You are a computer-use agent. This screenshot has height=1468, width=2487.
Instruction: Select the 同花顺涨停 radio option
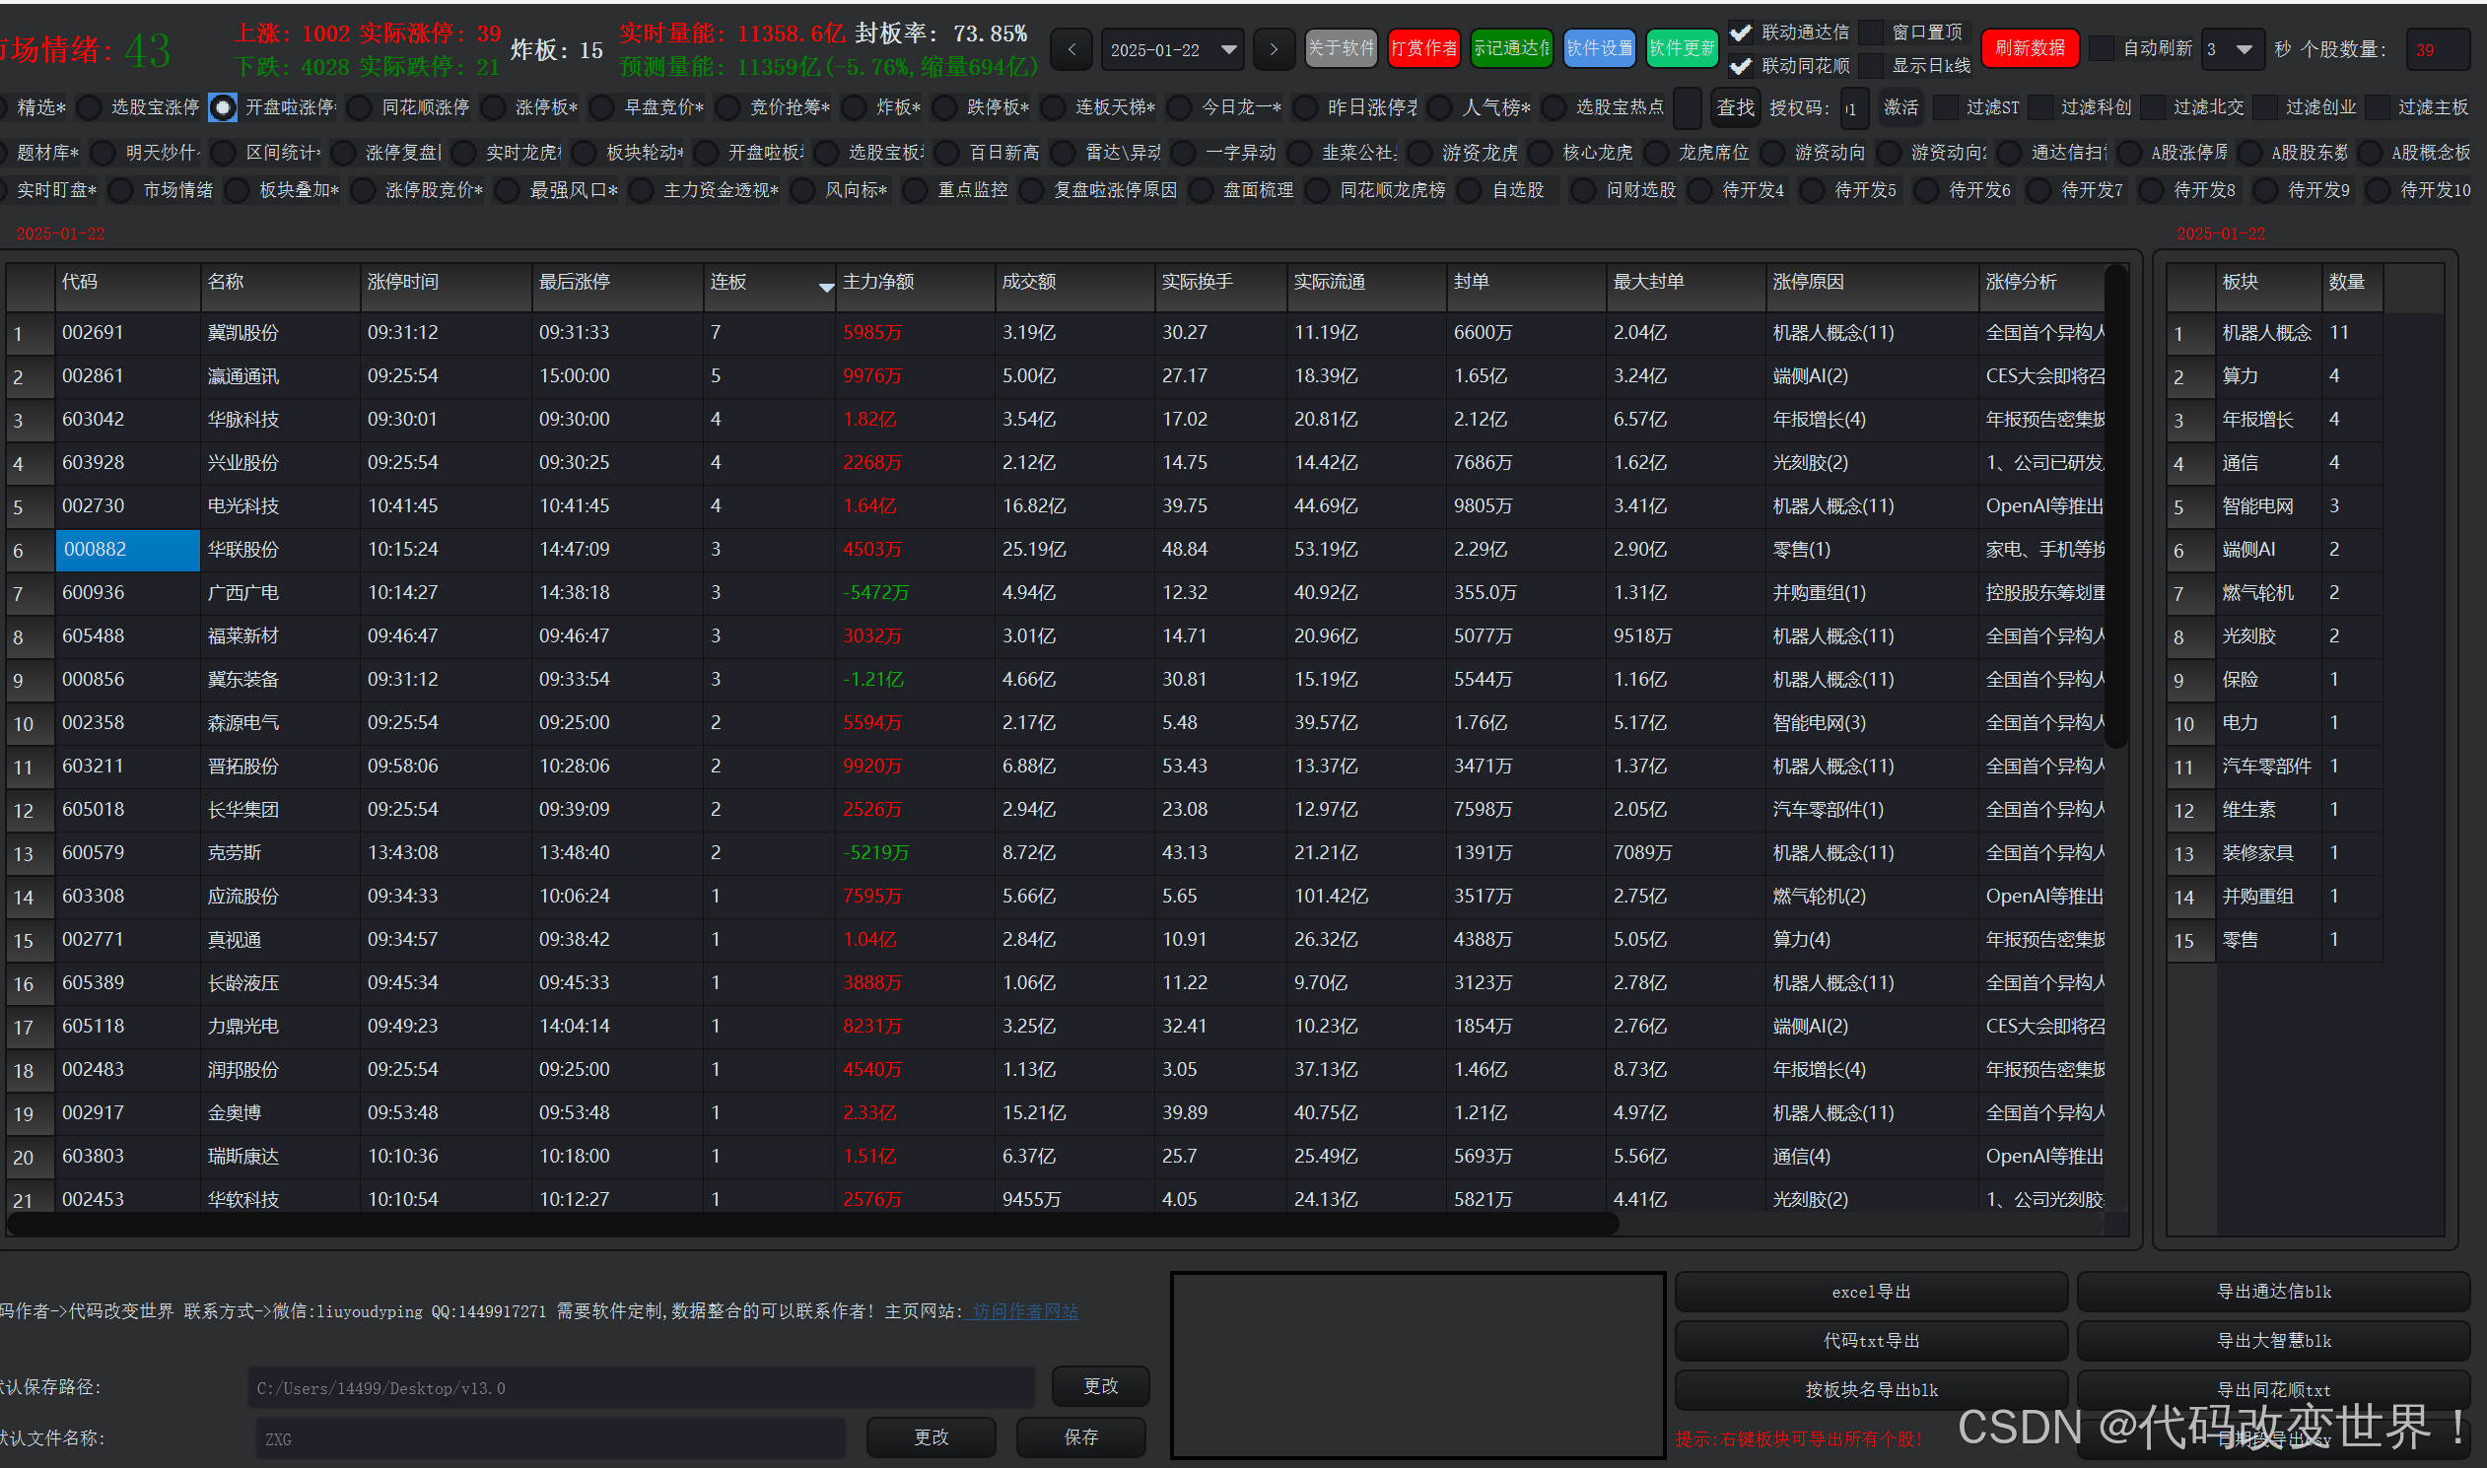coord(360,106)
